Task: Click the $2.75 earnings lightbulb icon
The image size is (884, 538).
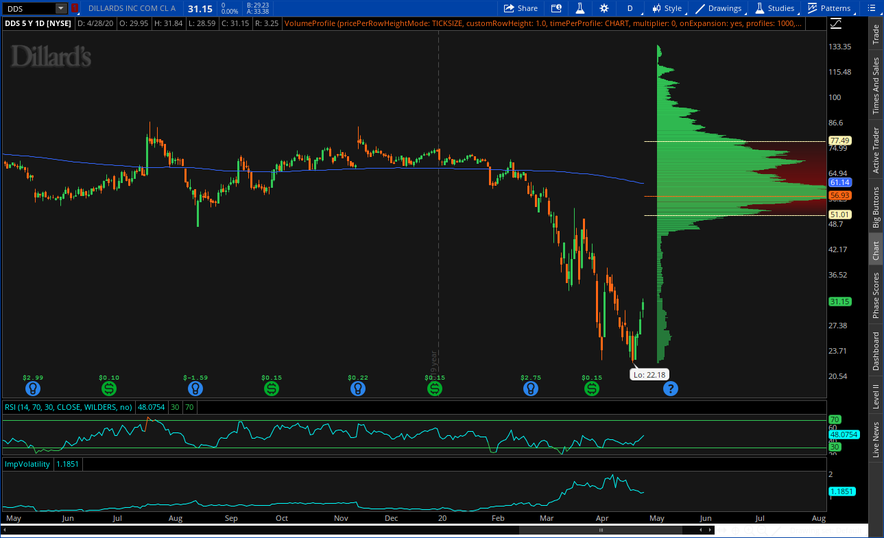Action: (530, 389)
